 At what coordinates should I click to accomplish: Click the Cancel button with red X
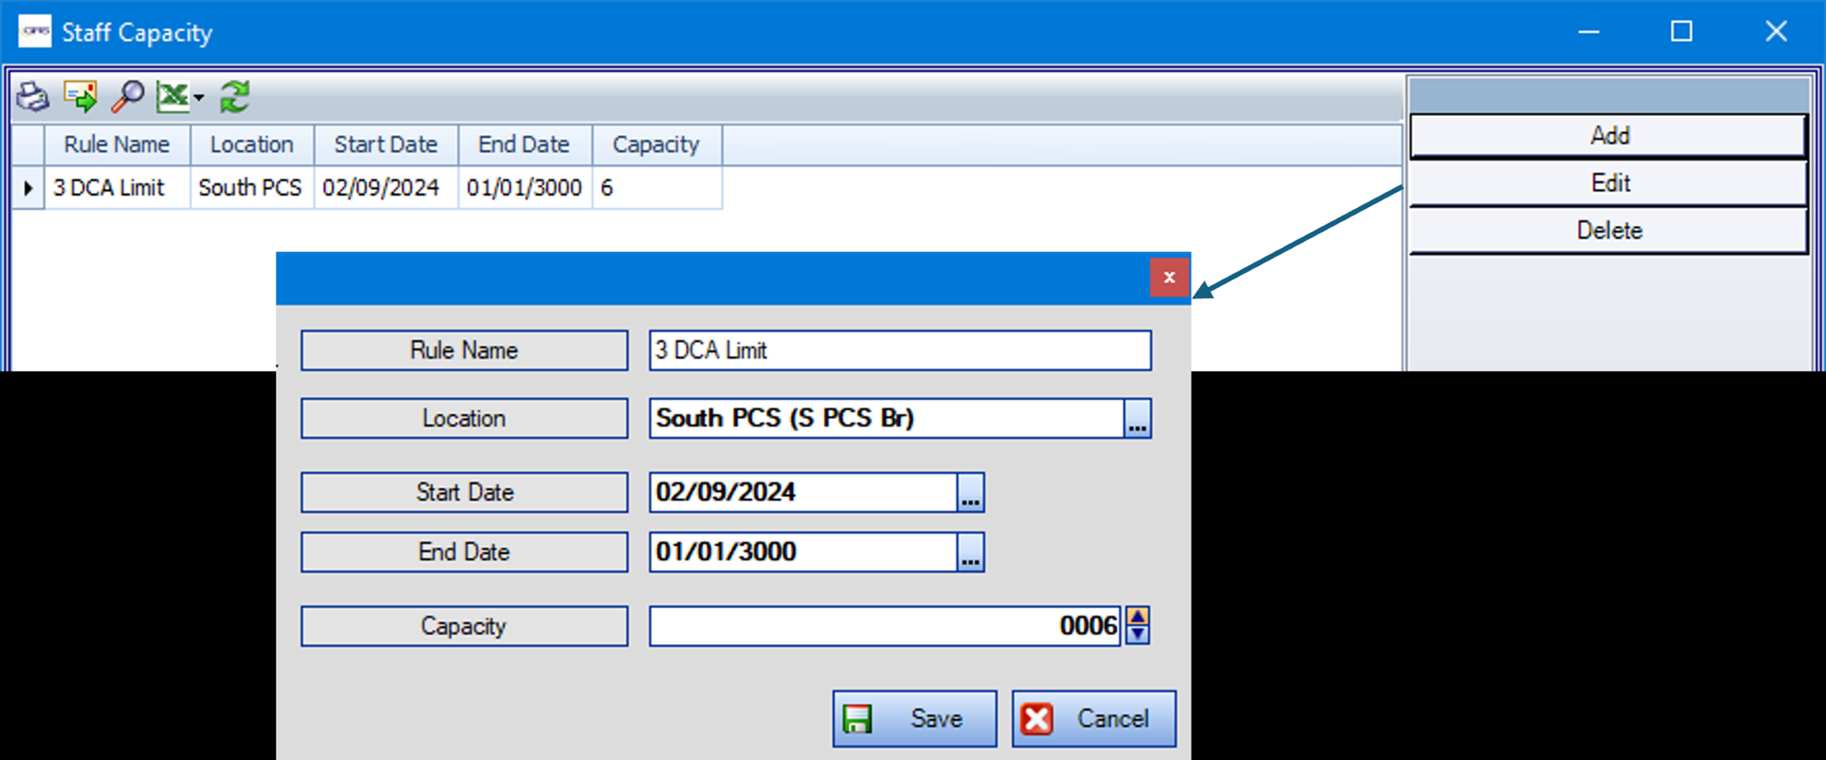point(1094,719)
